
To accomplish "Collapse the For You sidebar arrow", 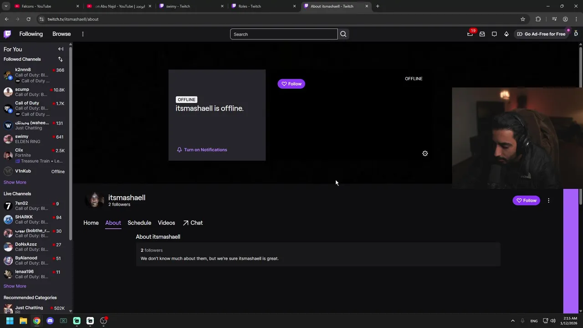I will (61, 49).
